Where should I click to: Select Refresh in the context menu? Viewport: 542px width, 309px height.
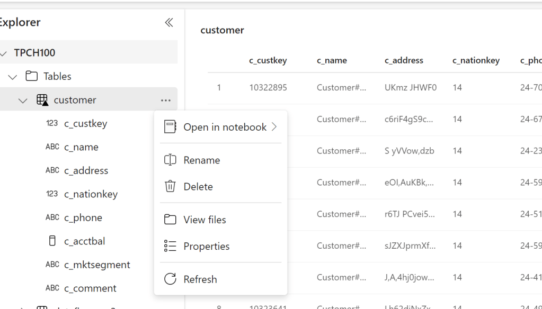tap(200, 279)
